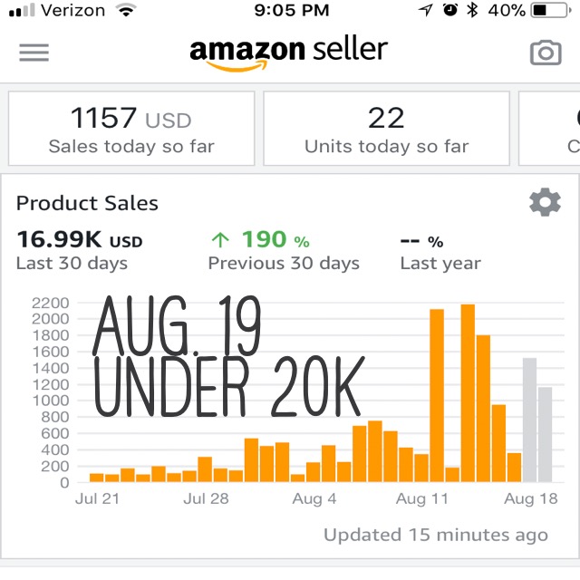
Task: Open Product Sales settings gear
Action: pos(545,202)
